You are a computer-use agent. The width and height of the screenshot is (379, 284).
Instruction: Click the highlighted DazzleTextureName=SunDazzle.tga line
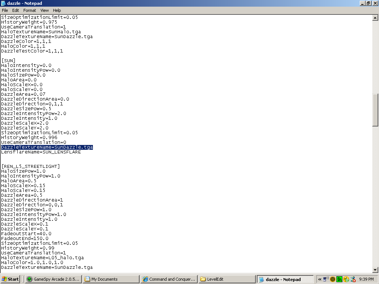[x=47, y=147]
